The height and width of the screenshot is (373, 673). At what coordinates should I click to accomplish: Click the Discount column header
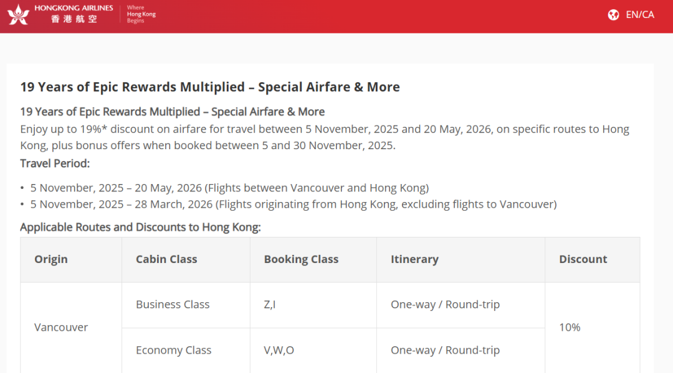click(x=583, y=259)
